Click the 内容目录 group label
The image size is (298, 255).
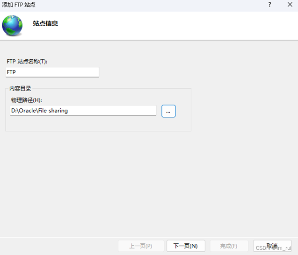(x=20, y=88)
